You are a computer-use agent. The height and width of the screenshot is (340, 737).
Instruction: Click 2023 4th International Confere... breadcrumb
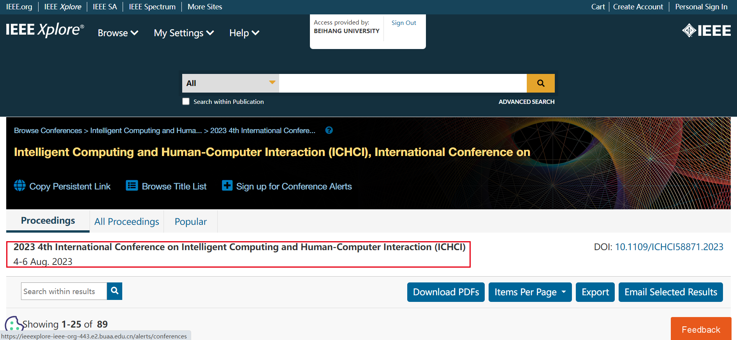coord(263,131)
